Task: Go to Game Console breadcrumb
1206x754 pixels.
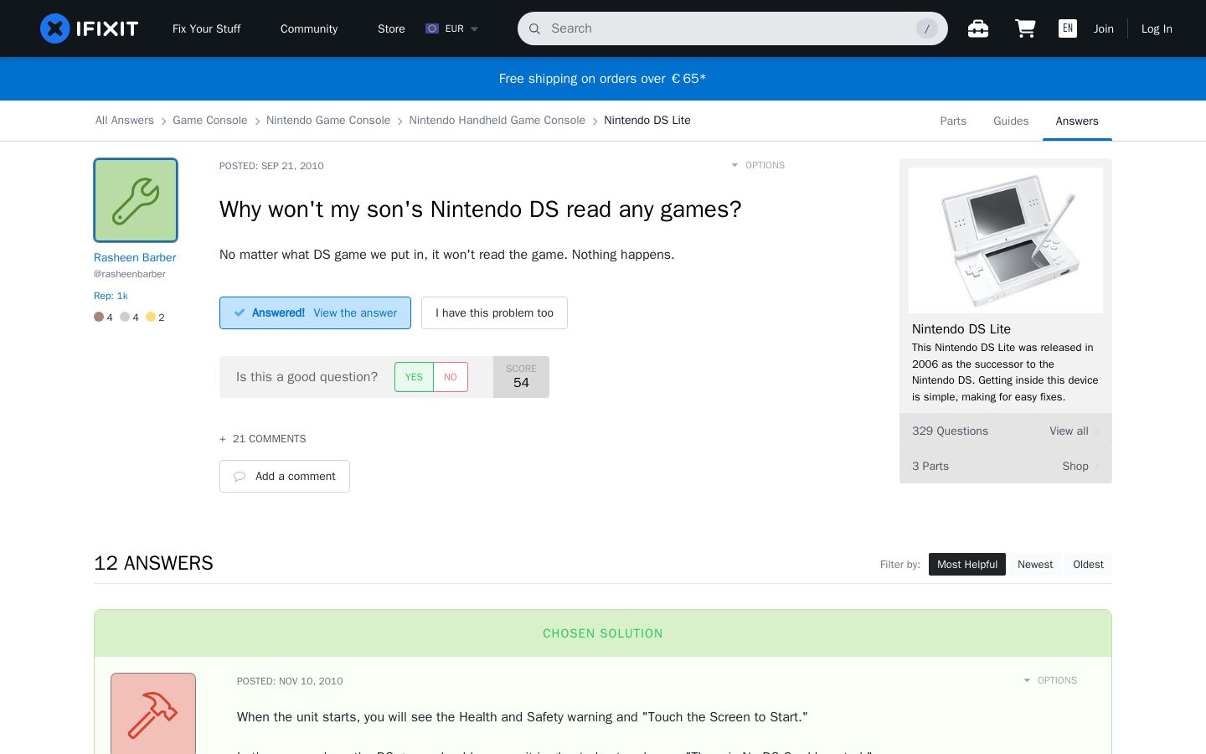Action: [210, 121]
